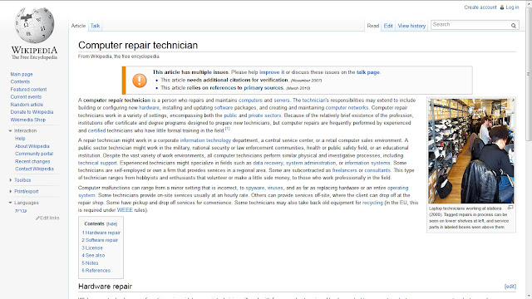Click the enlarge icon under the photo

510,208
